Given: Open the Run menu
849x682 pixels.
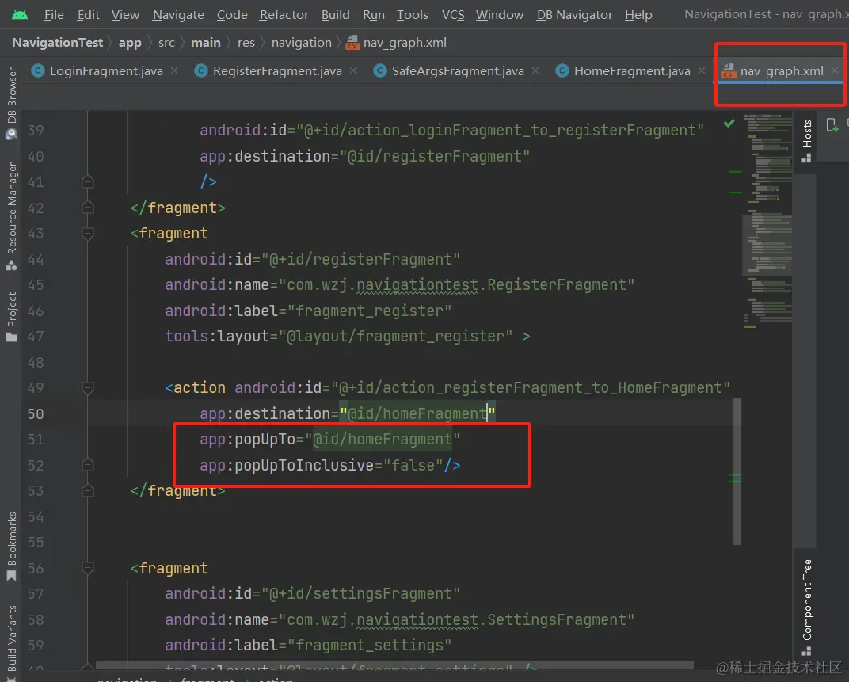Looking at the screenshot, I should click(x=374, y=14).
